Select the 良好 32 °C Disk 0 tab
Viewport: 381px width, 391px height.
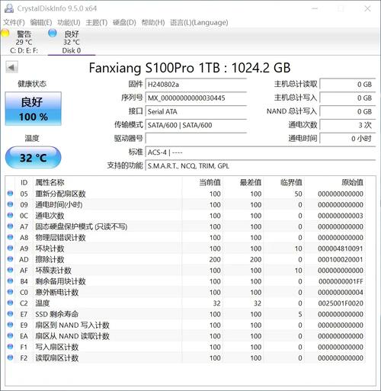point(72,42)
